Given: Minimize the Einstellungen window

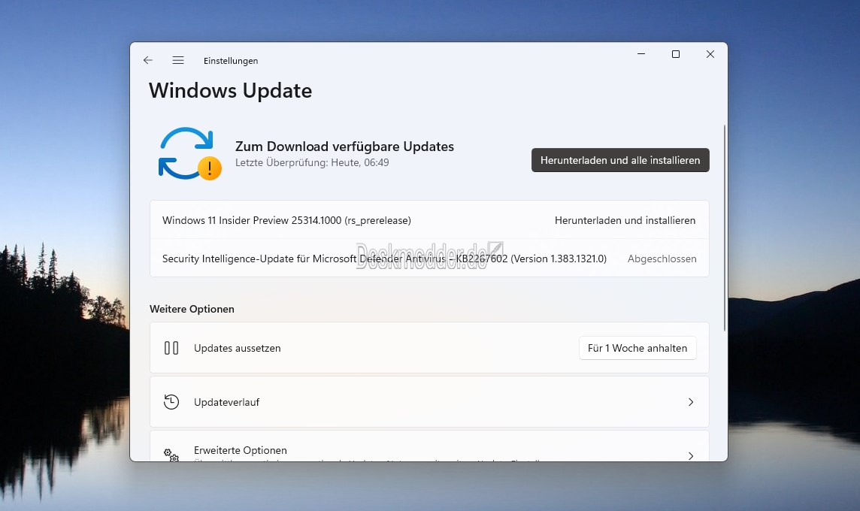Looking at the screenshot, I should pos(641,54).
